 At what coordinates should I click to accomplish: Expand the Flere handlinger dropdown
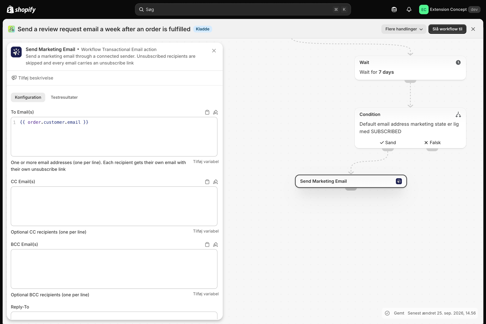coord(404,29)
